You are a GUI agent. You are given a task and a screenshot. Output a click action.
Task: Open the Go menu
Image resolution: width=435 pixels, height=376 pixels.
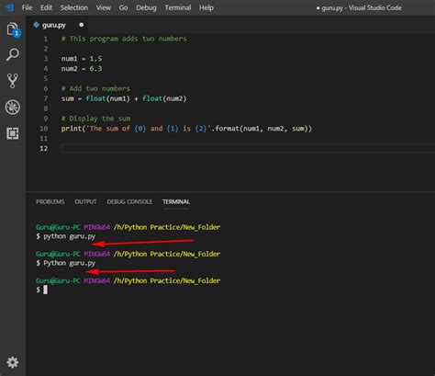123,7
